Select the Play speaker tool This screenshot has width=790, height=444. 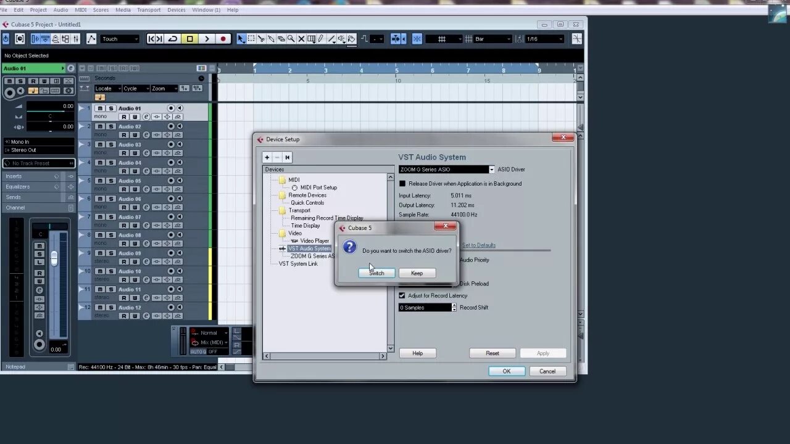click(x=341, y=39)
